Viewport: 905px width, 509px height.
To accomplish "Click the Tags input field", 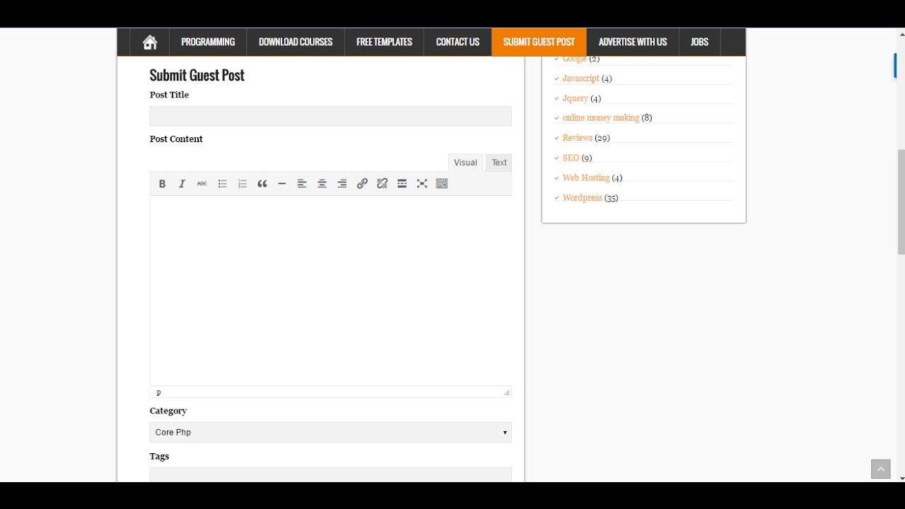I will point(331,474).
